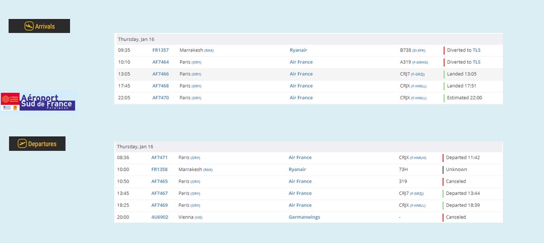
Task: Click Canceled status for AF7465
Action: tap(456, 181)
